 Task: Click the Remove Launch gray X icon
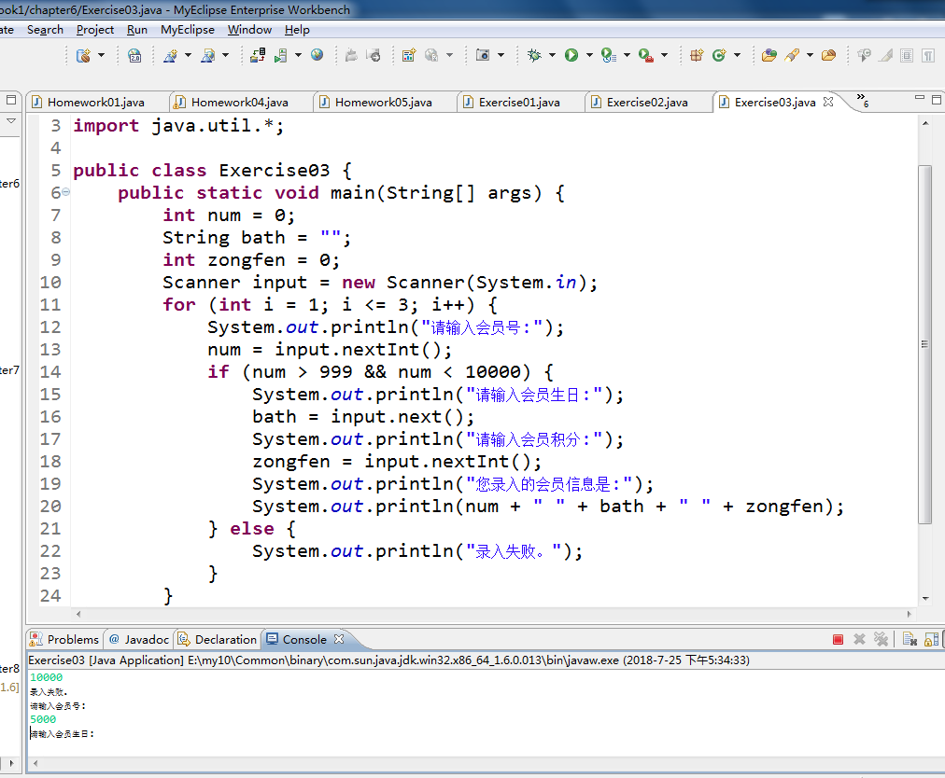click(x=859, y=639)
